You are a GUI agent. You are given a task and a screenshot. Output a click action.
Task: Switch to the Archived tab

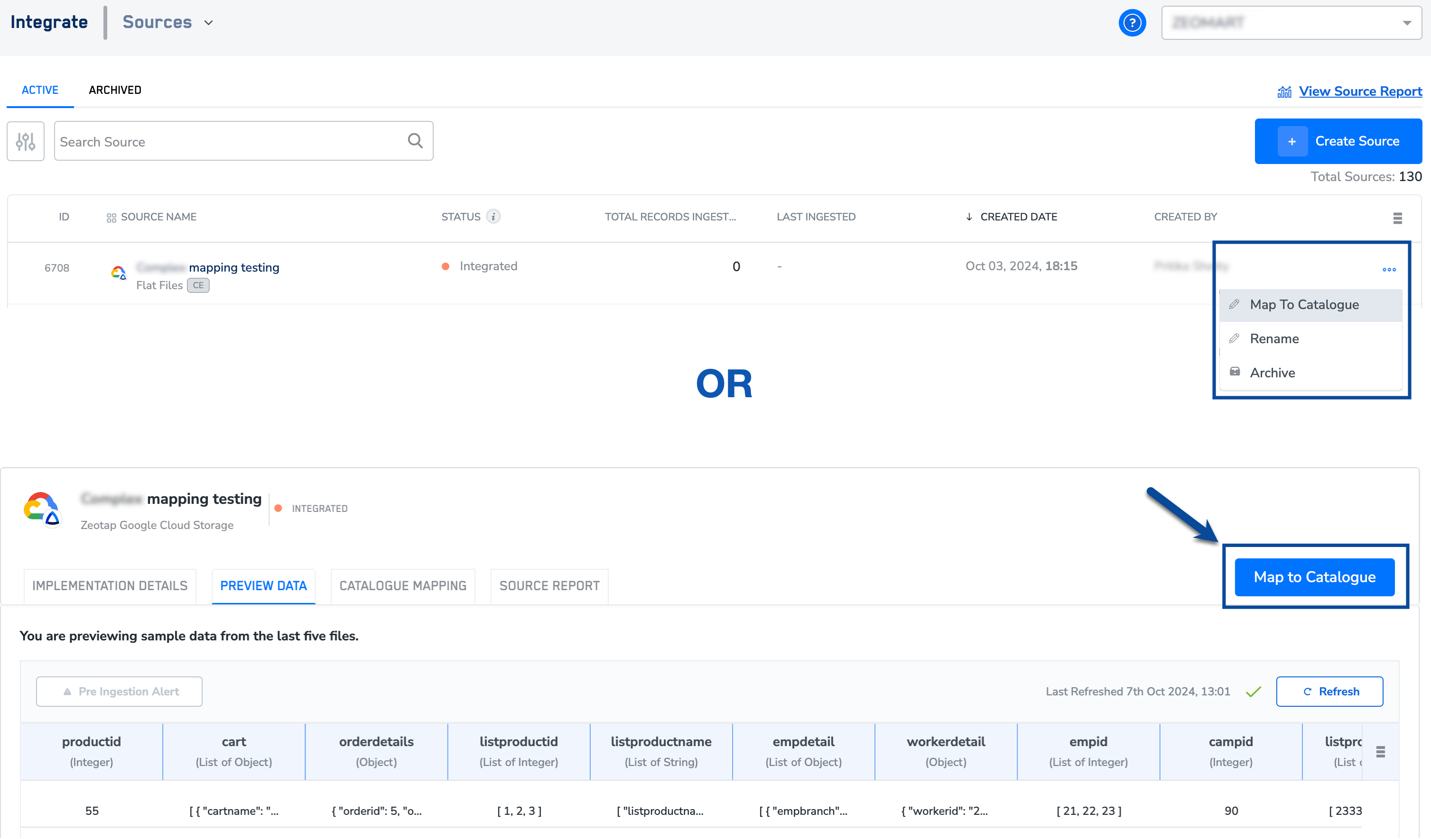115,90
